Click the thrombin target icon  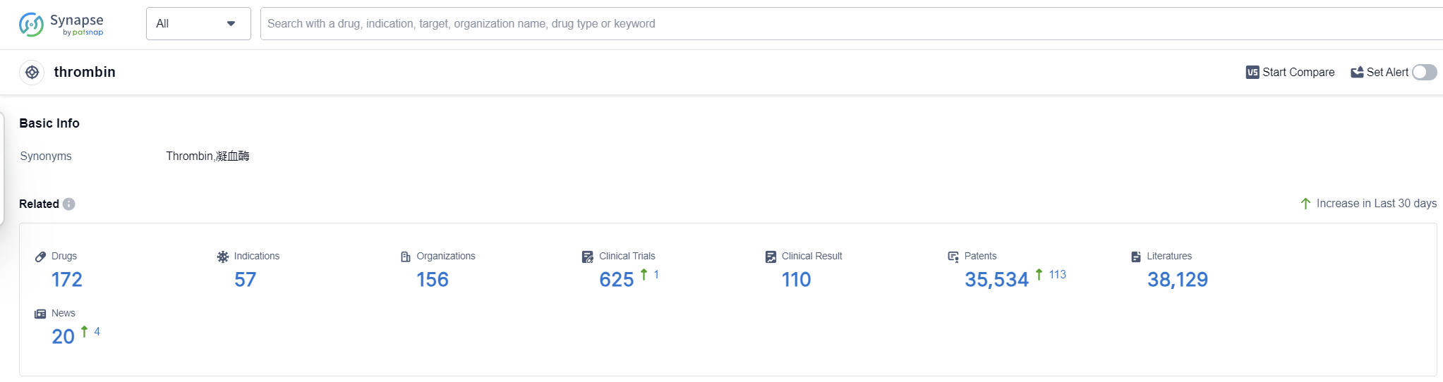[32, 73]
